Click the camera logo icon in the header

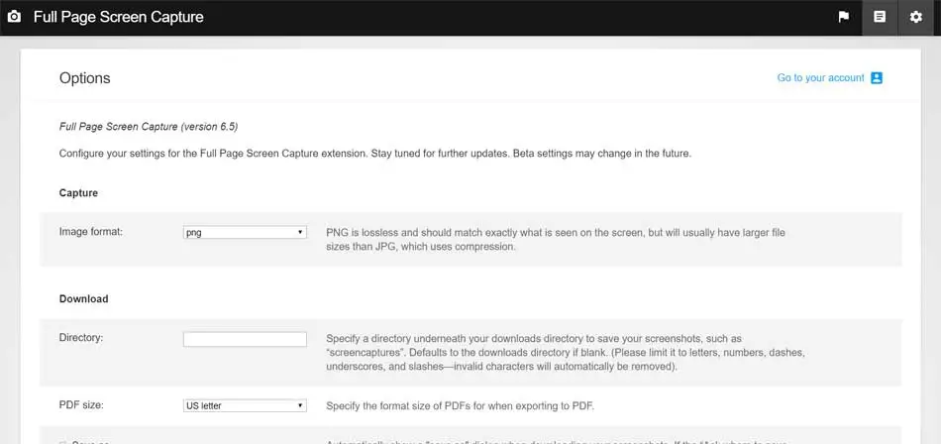[14, 17]
